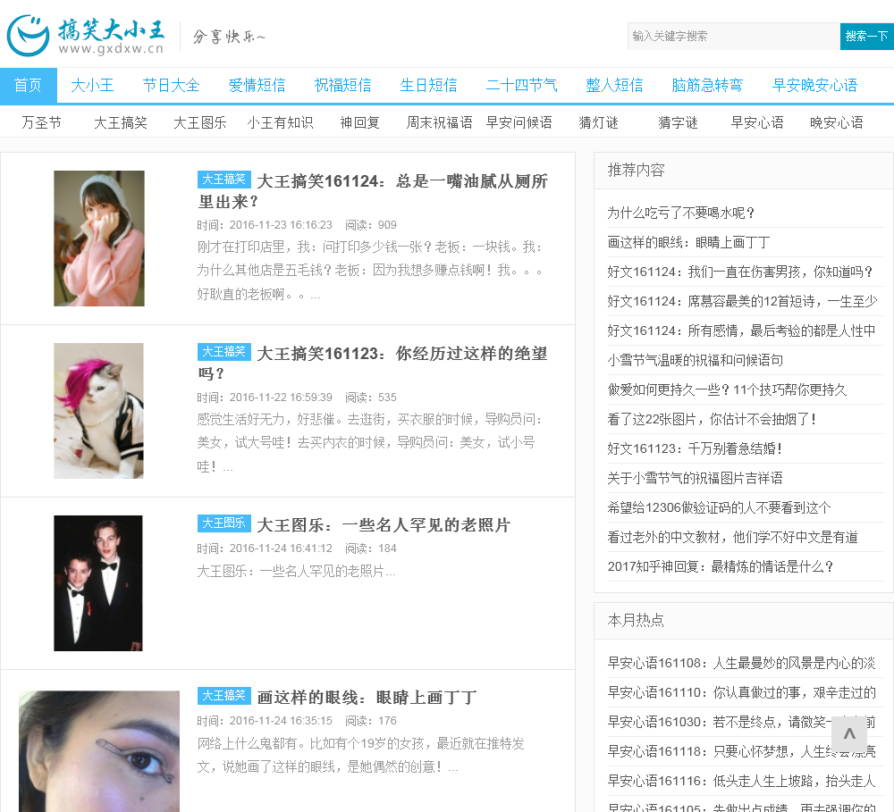
Task: Open 好文161123：千万别着急结婚！
Action: point(695,449)
